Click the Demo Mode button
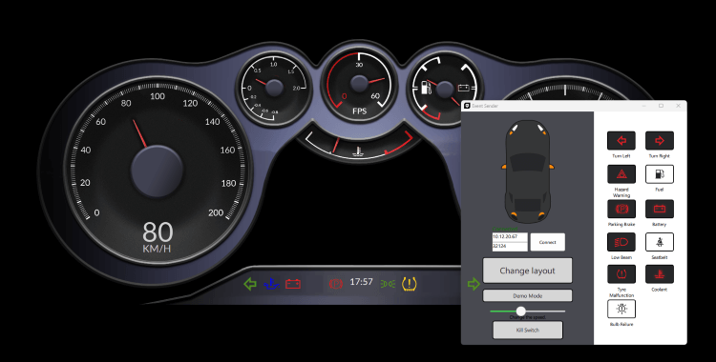Image resolution: width=716 pixels, height=362 pixels. click(527, 295)
